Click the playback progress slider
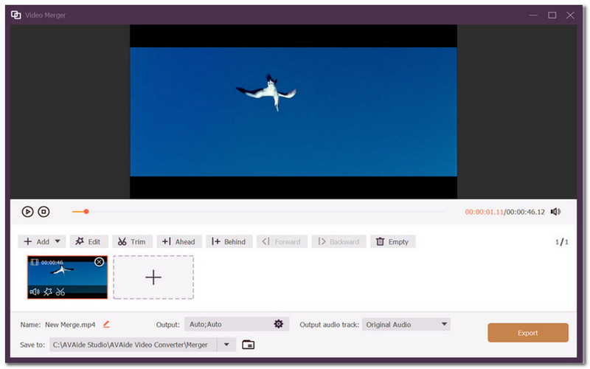 tap(258, 212)
